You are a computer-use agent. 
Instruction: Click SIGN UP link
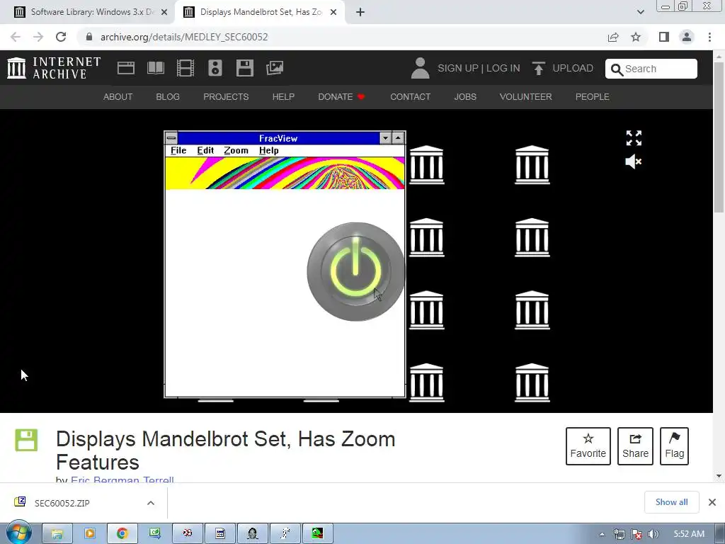click(x=458, y=68)
